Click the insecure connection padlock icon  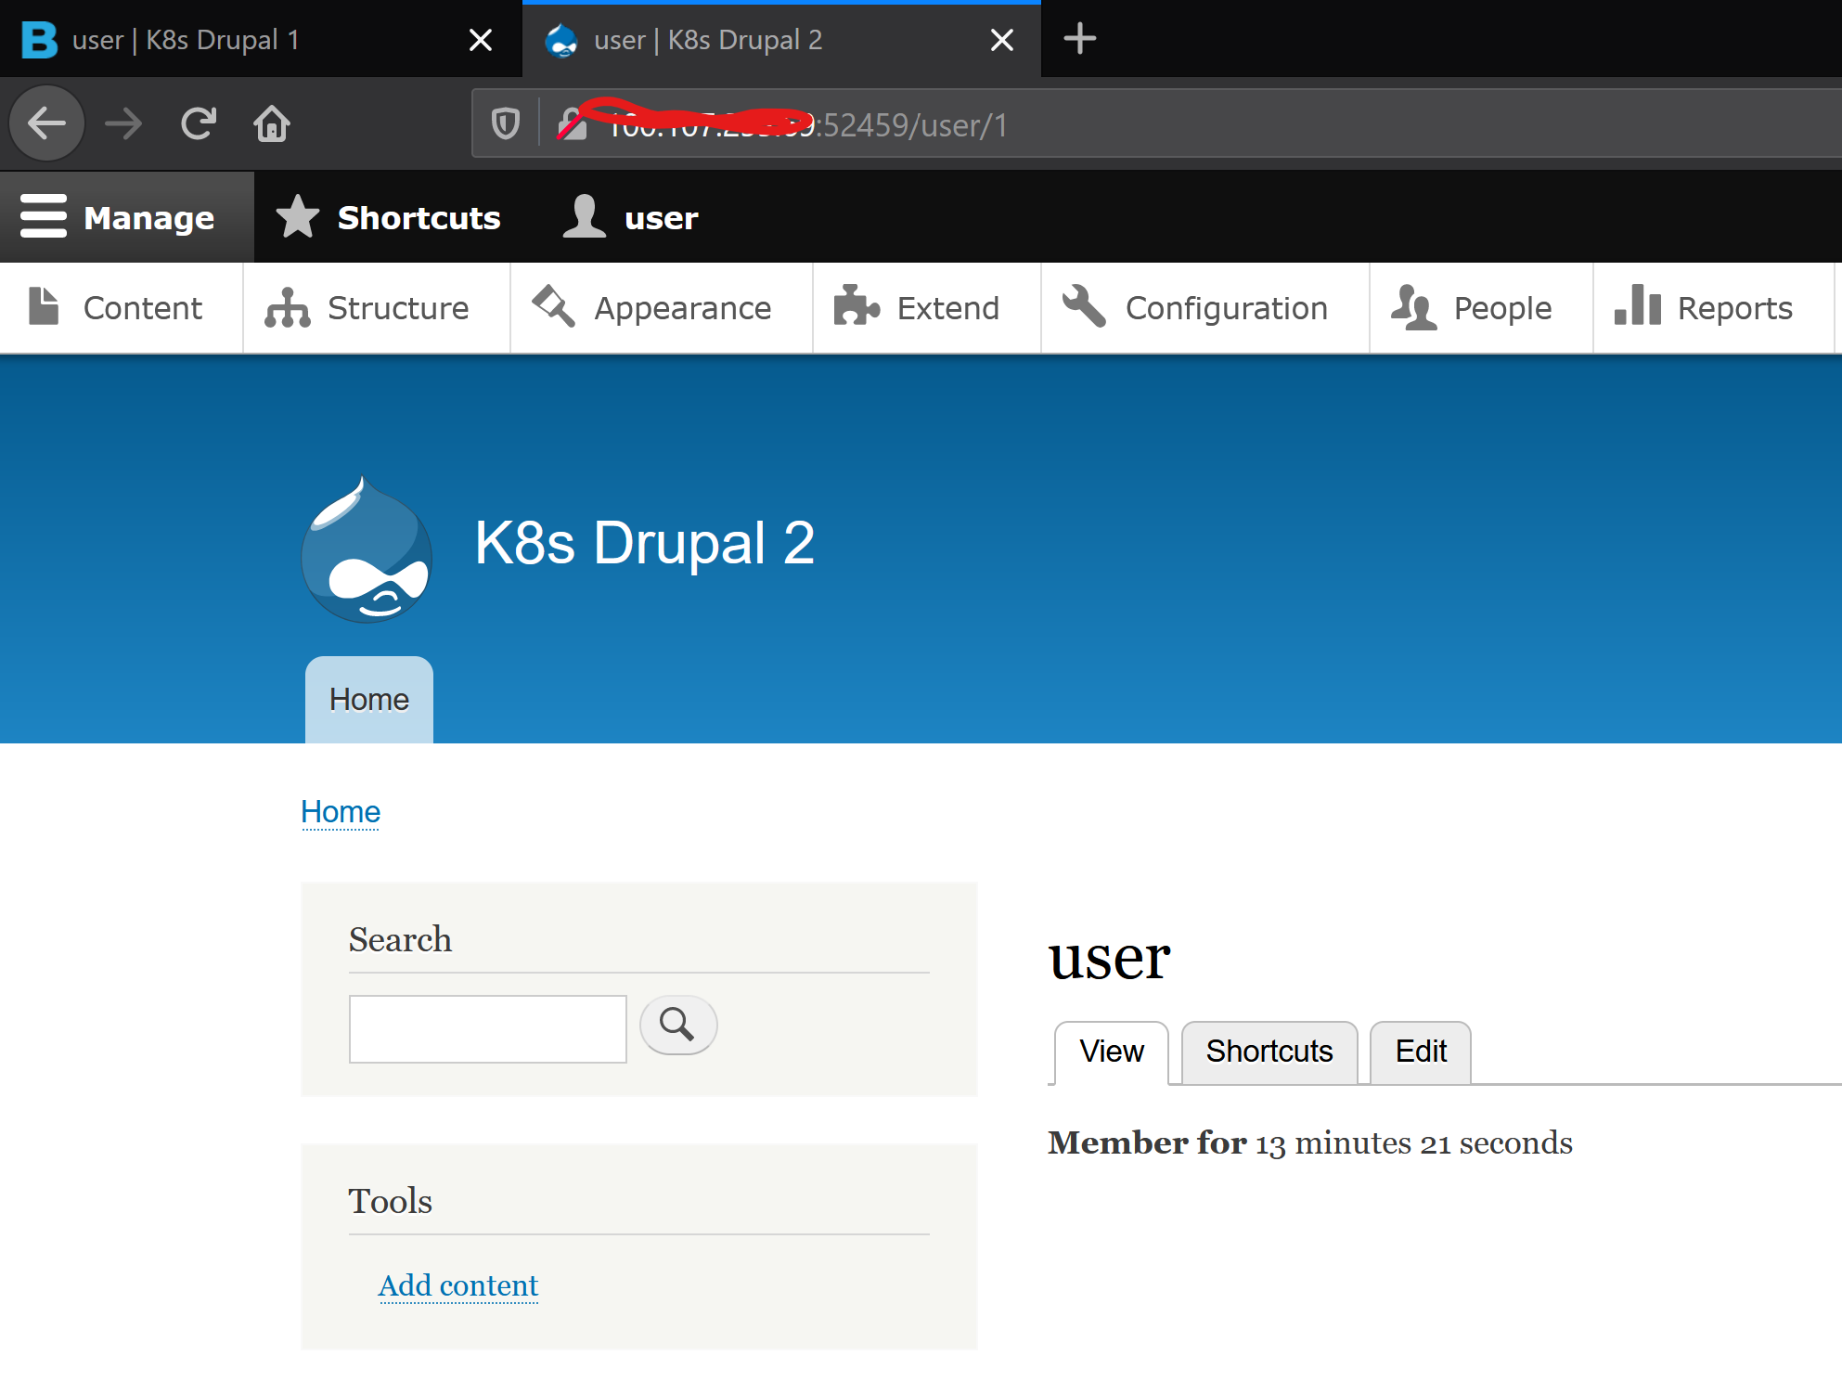(572, 123)
